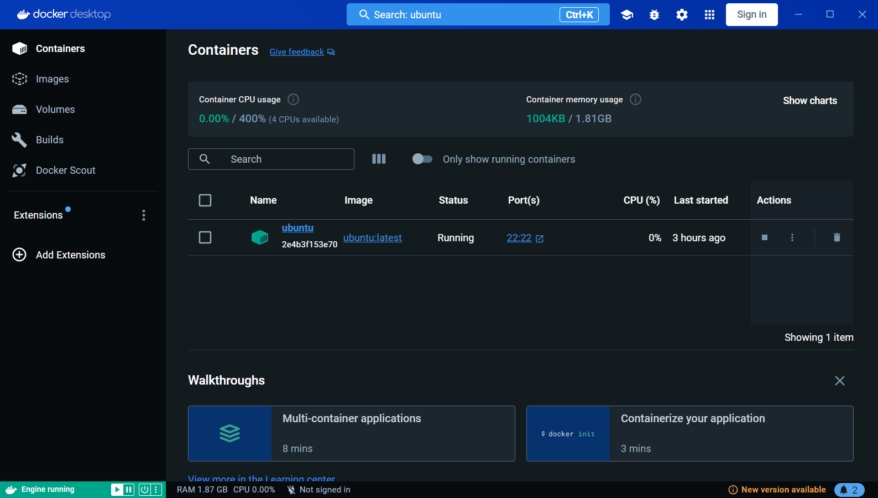Sort by Last started column header

701,200
